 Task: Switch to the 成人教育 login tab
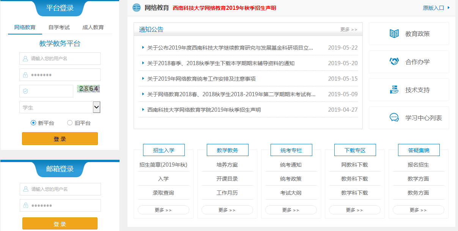(93, 27)
